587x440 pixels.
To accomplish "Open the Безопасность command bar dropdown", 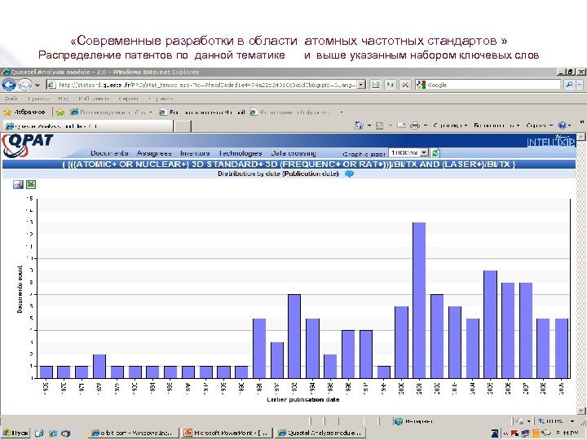I will click(497, 125).
